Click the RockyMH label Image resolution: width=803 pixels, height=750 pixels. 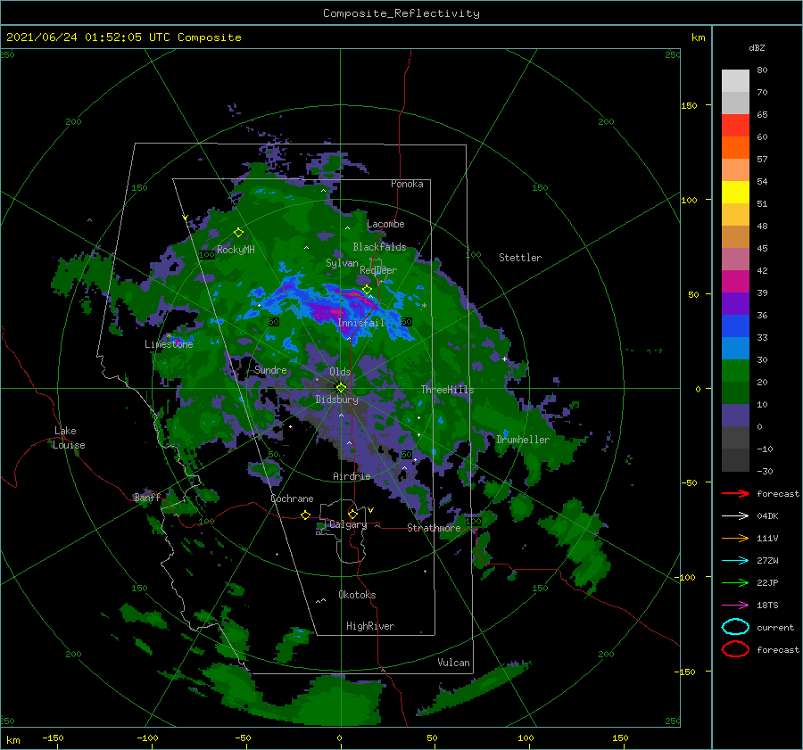pyautogui.click(x=236, y=250)
